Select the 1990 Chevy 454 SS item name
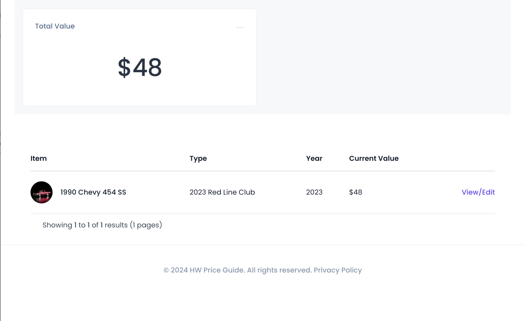 93,192
